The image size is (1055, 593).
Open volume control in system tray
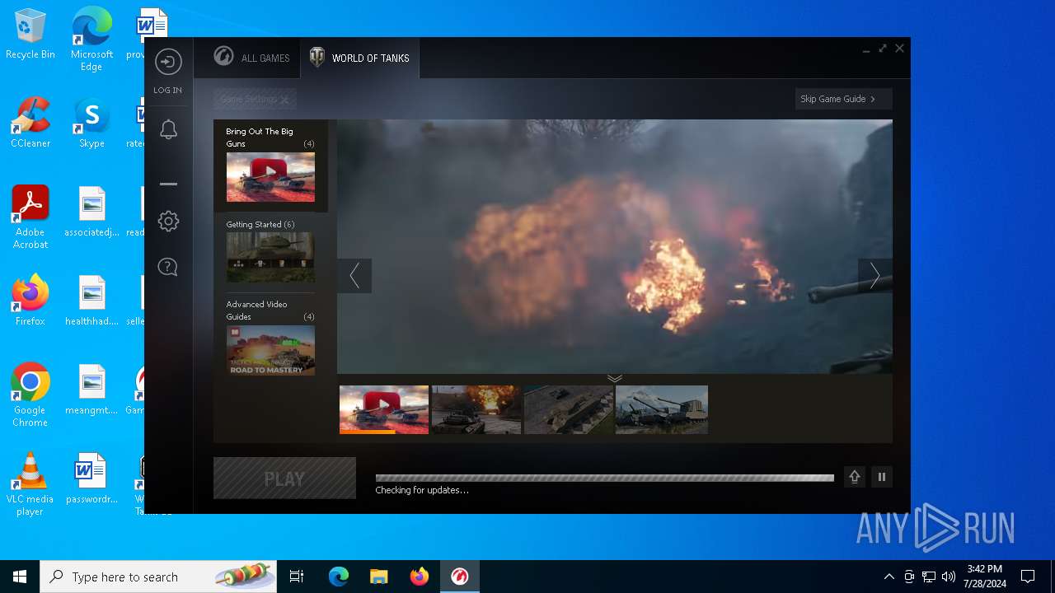point(949,577)
